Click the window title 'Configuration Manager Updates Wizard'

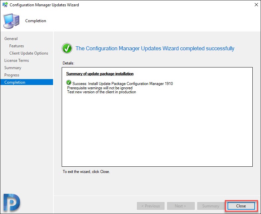click(x=44, y=5)
